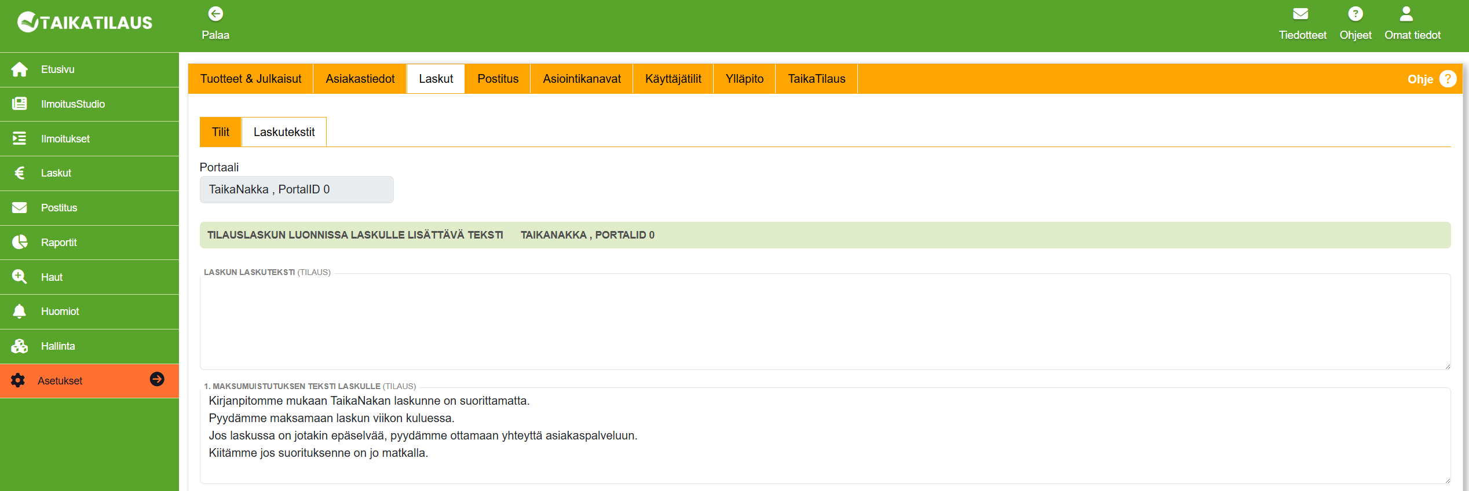Expand Asetukset with the arrow circle
Viewport: 1469px width, 491px height.
click(157, 379)
